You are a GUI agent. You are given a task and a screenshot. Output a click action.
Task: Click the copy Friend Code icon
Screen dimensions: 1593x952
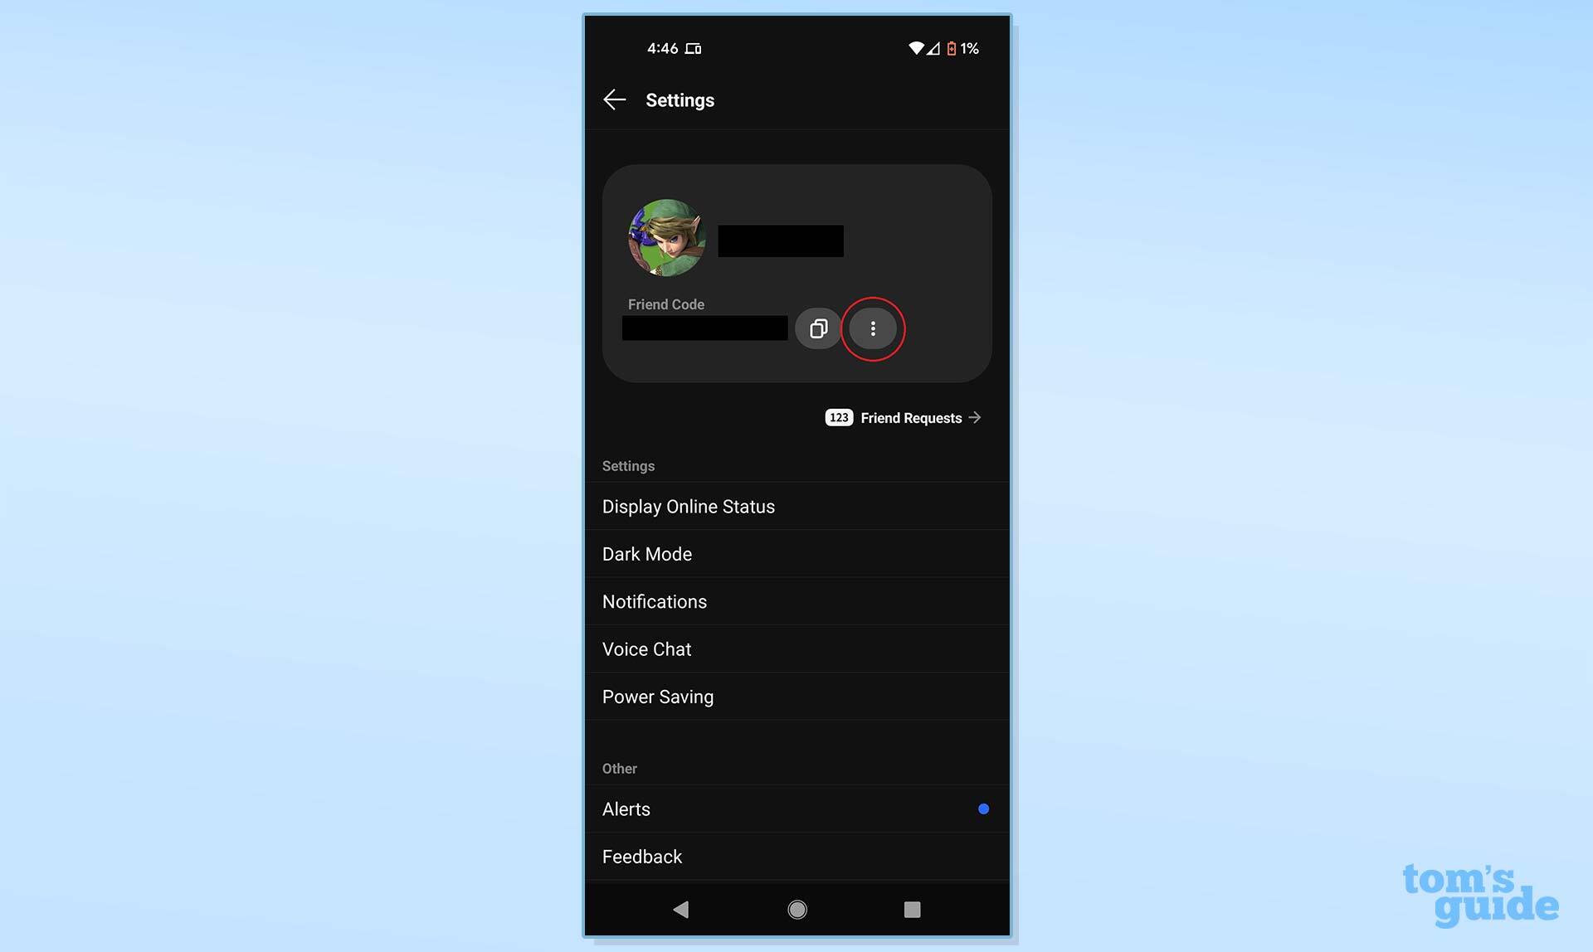coord(819,328)
